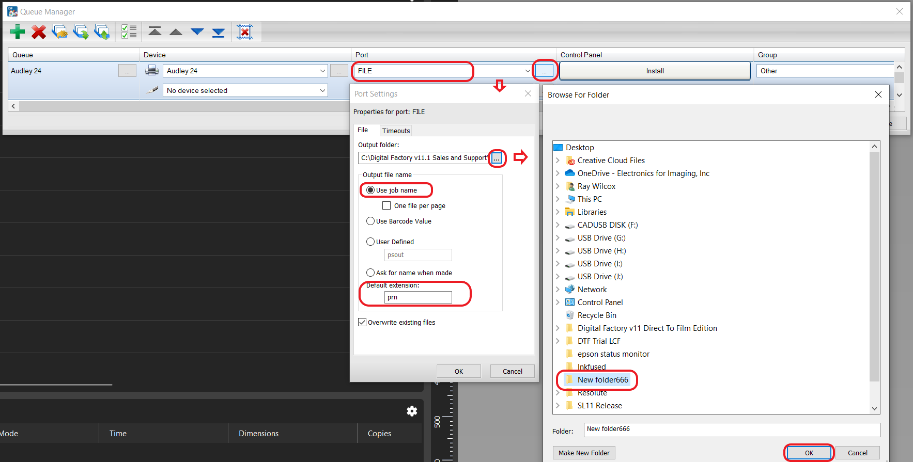Open port settings via ellipsis next to FILE
Viewport: 913px width, 462px height.
(544, 71)
